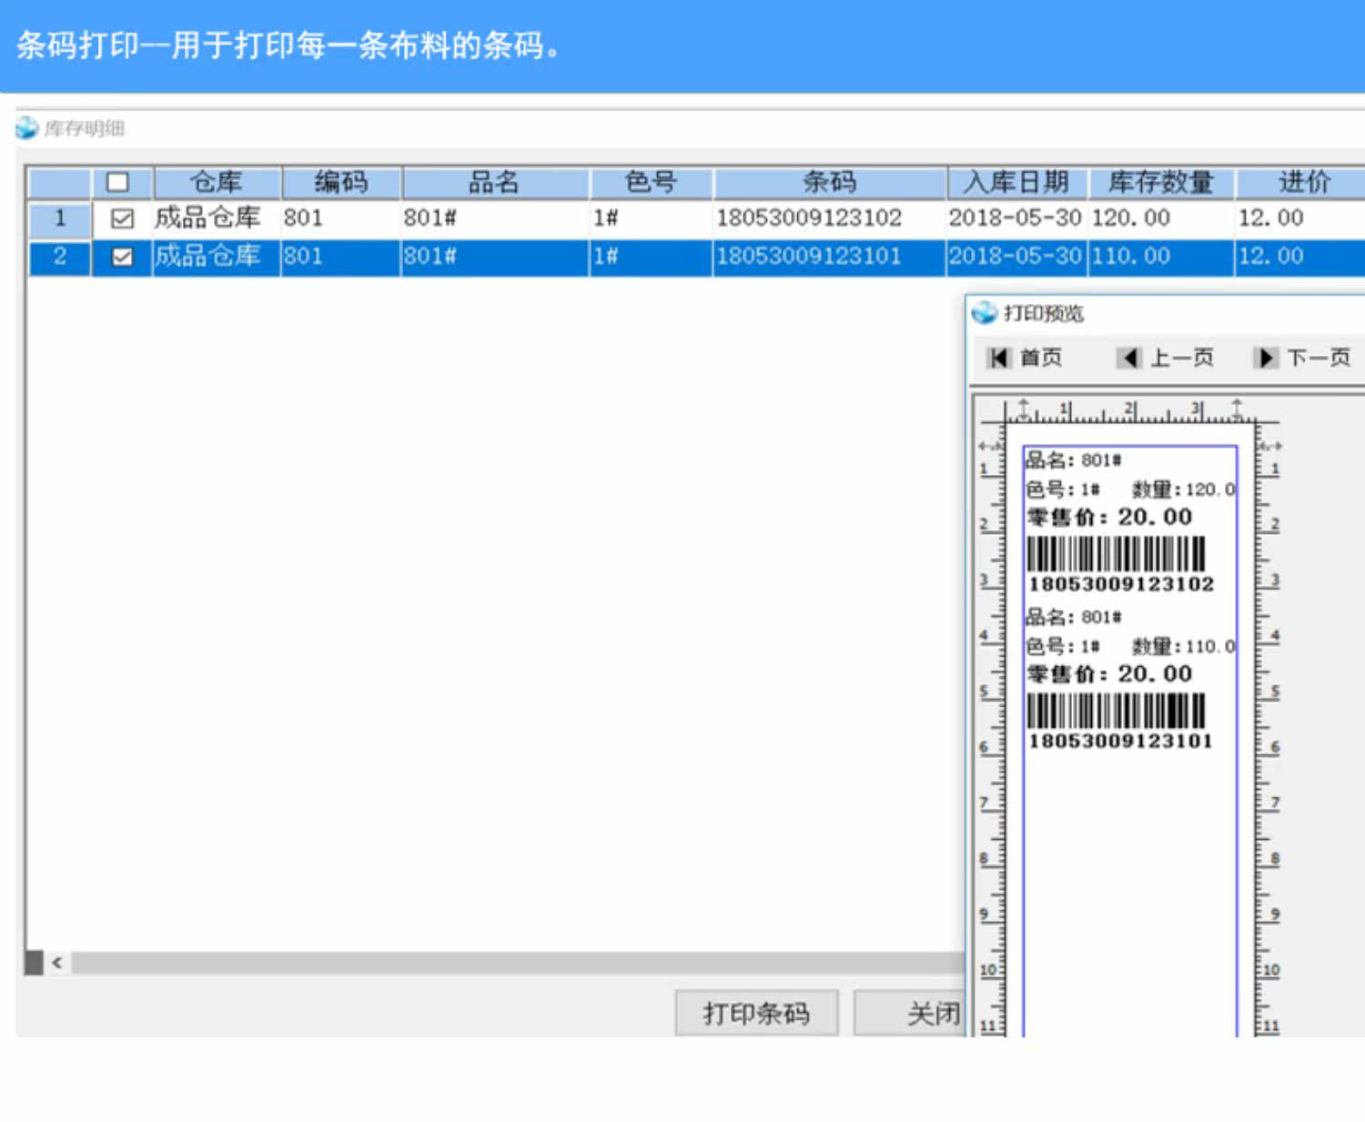Click the preview text 数量:120.0
The width and height of the screenshot is (1365, 1122).
pos(1183,490)
